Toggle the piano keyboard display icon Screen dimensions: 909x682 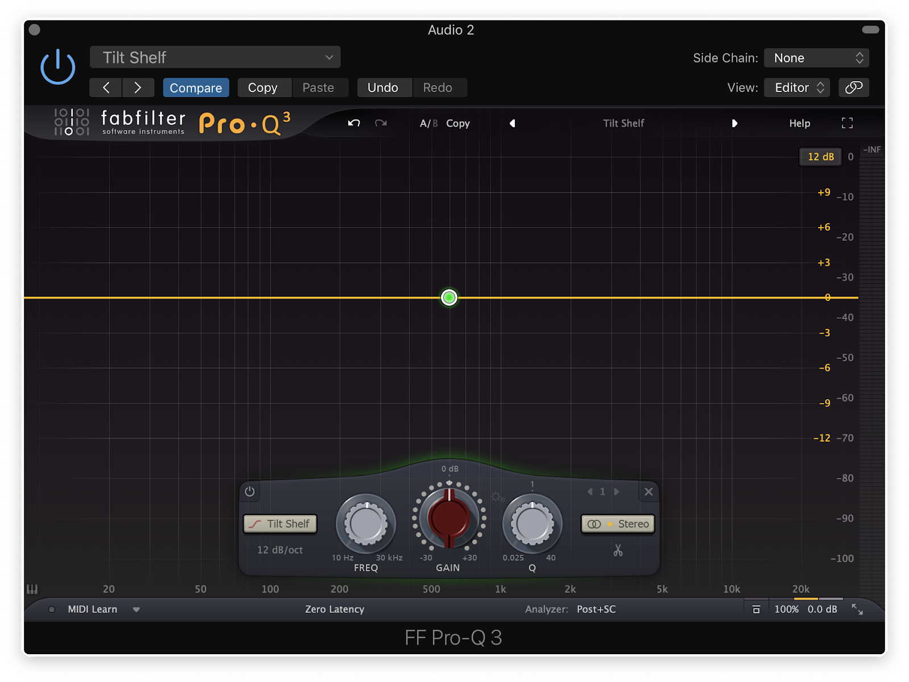point(32,589)
